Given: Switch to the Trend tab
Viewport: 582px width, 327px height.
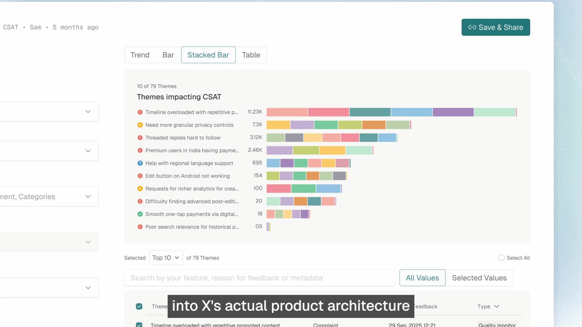Looking at the screenshot, I should (140, 55).
